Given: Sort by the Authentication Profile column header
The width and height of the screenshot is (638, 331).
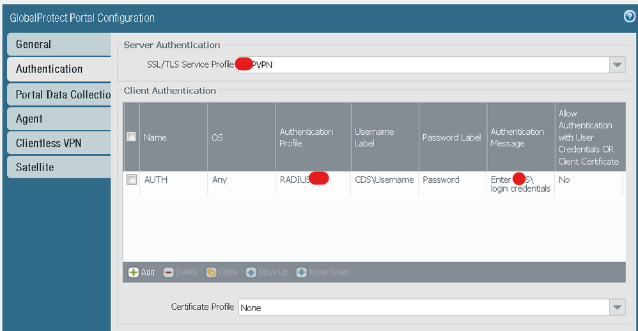Looking at the screenshot, I should [306, 137].
